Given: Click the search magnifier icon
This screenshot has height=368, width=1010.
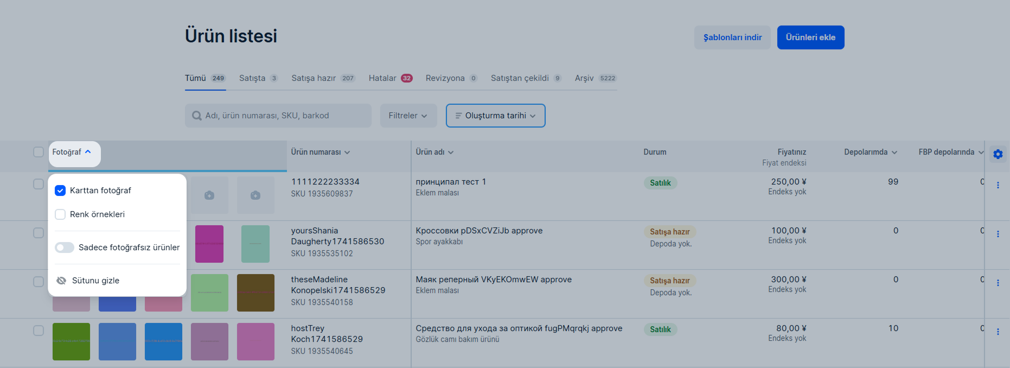Looking at the screenshot, I should coord(197,116).
